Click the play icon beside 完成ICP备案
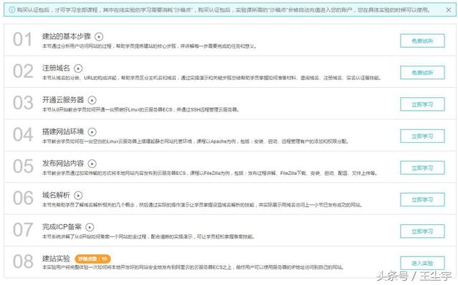This screenshot has width=458, height=285. [x=89, y=227]
